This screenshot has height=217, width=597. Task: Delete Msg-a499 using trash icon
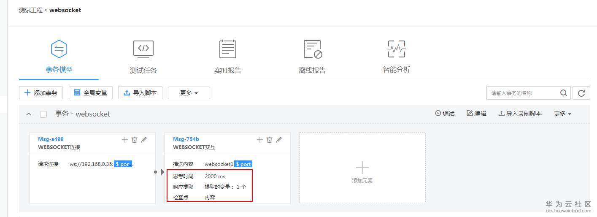pyautogui.click(x=134, y=140)
